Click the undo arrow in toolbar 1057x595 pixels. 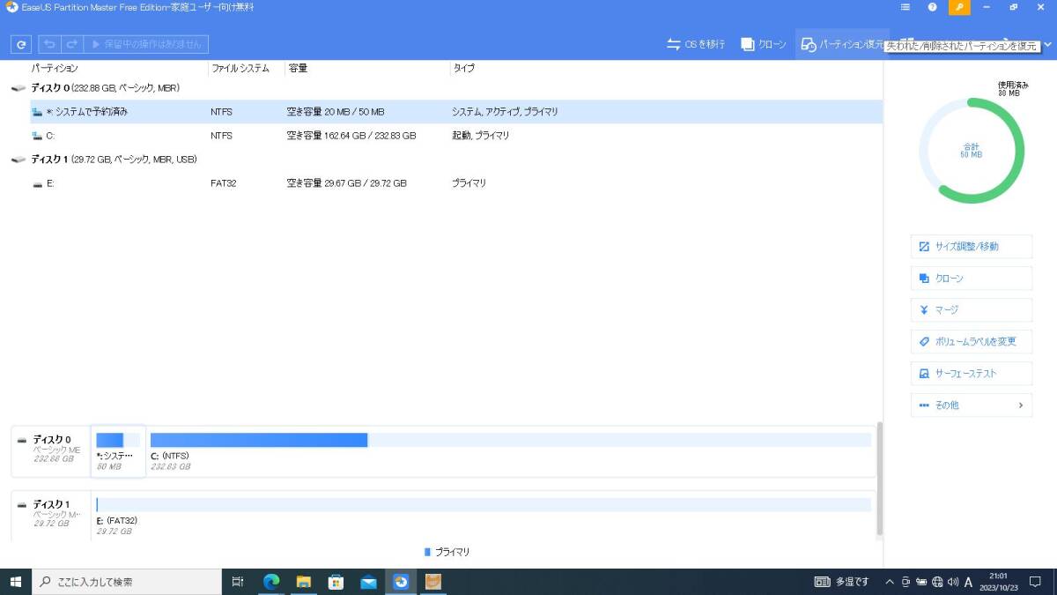click(x=50, y=43)
